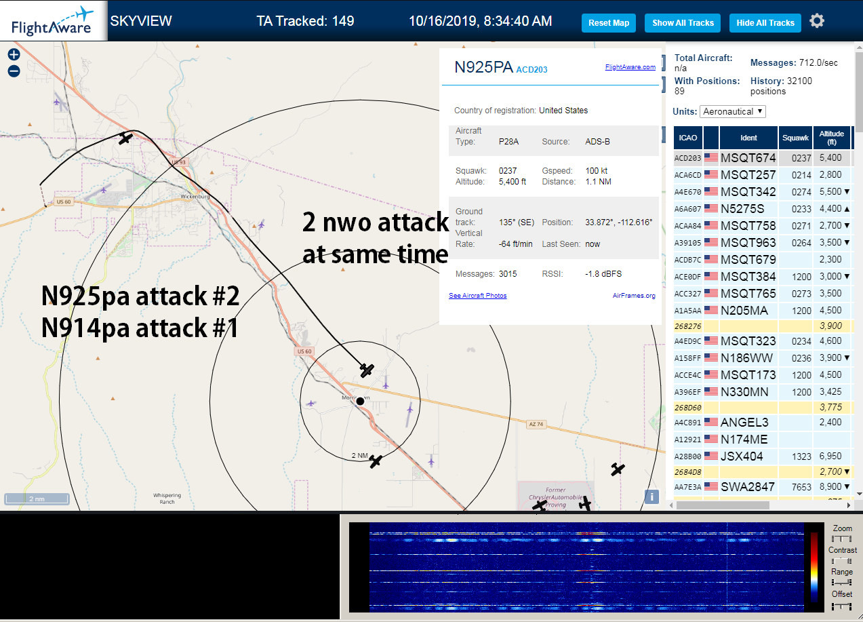863x622 pixels.
Task: Open the FlightAware.com link in aircraft panel
Action: point(630,66)
